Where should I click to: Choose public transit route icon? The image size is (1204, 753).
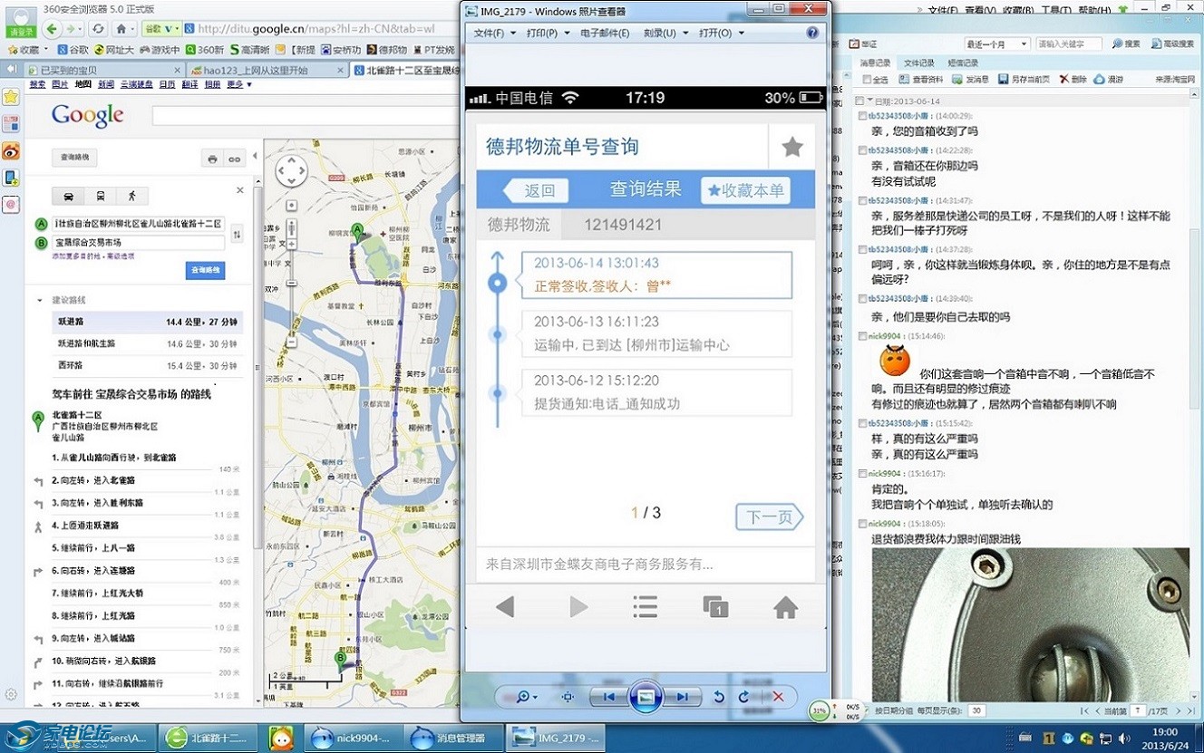click(100, 196)
